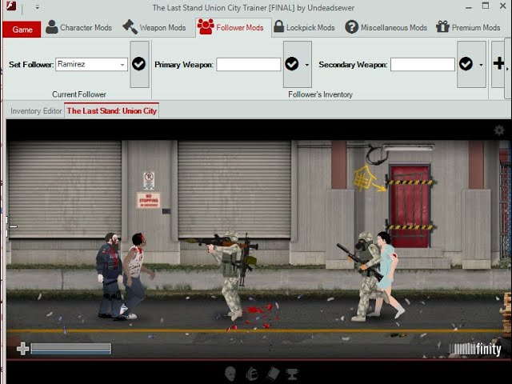Viewport: 512px width, 384px height.
Task: Click the hand inventory icon in game toolbar
Action: pyautogui.click(x=252, y=374)
